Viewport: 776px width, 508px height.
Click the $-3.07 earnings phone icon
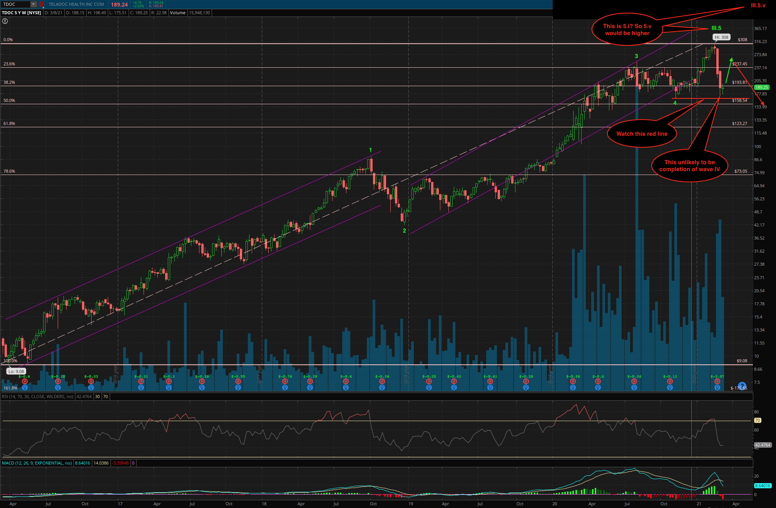tap(717, 381)
